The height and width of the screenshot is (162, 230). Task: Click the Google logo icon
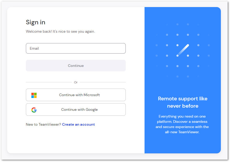(x=34, y=110)
